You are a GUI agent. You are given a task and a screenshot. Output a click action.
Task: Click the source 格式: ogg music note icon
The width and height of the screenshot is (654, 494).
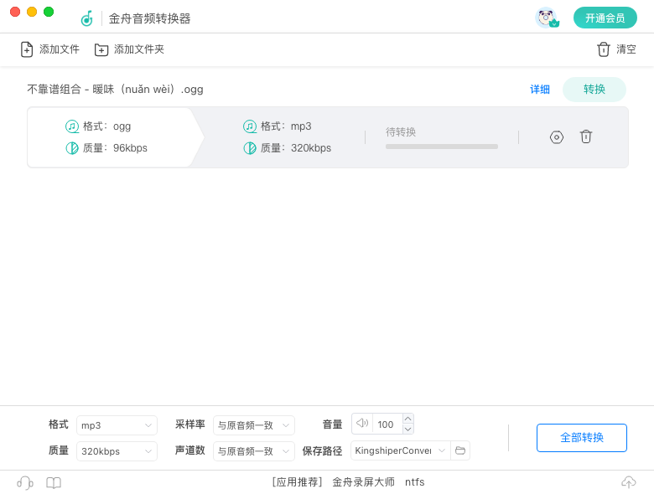(72, 126)
